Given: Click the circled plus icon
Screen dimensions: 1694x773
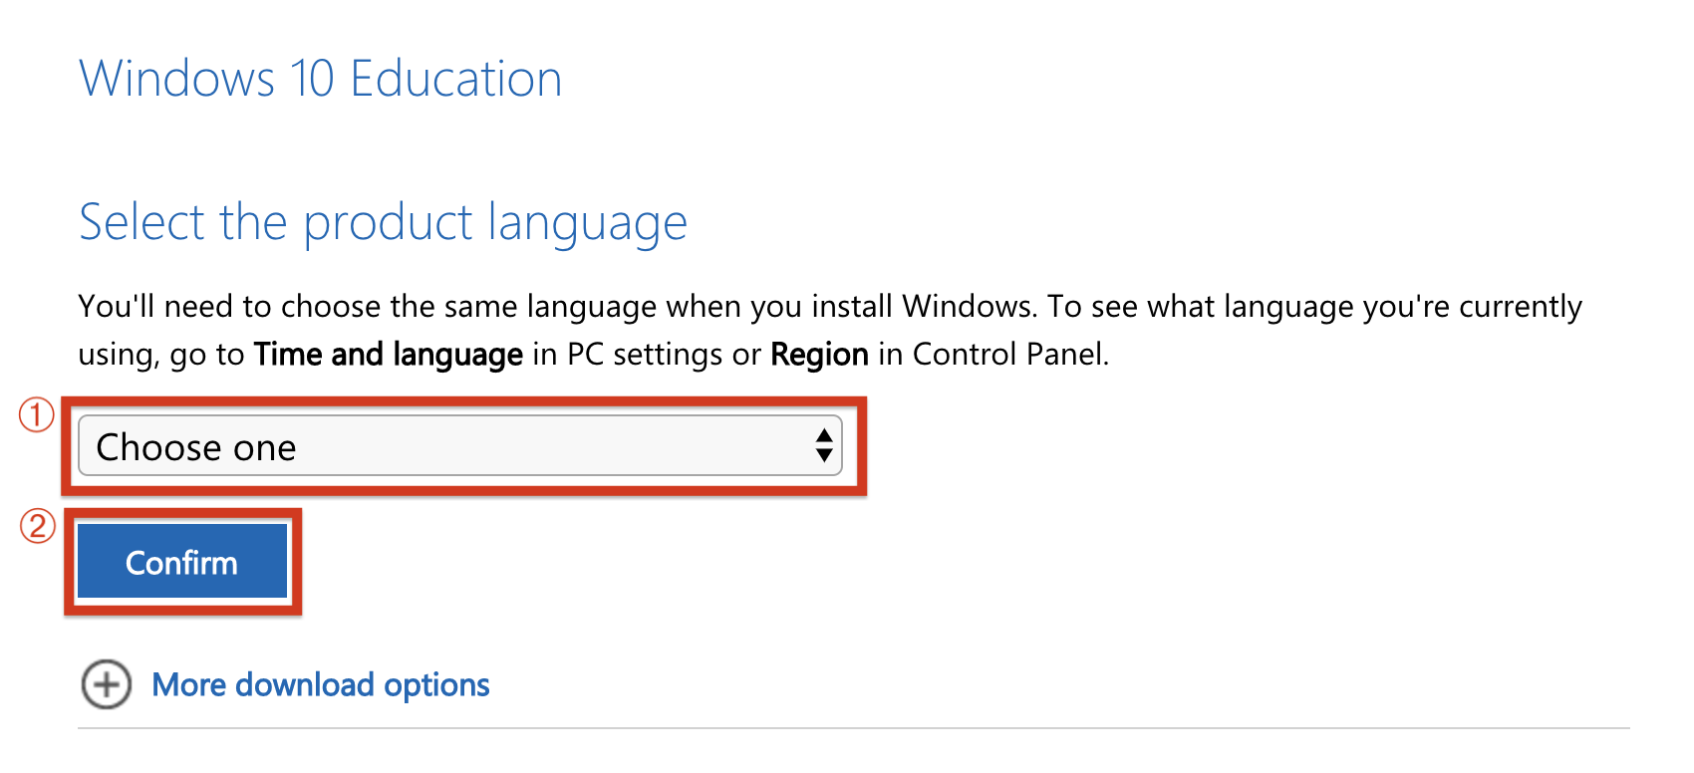Looking at the screenshot, I should 106,685.
